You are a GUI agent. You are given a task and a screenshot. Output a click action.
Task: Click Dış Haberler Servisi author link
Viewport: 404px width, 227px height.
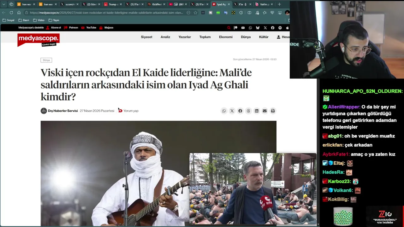(x=62, y=111)
